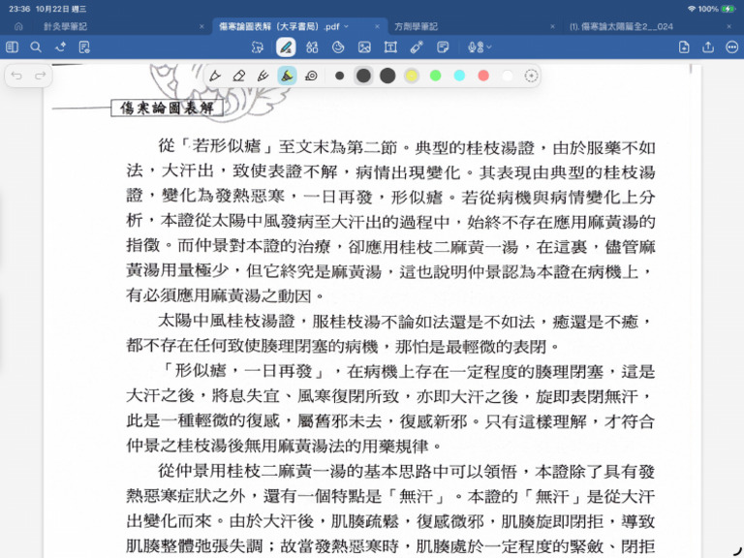Check the battery status indicator

tap(728, 9)
